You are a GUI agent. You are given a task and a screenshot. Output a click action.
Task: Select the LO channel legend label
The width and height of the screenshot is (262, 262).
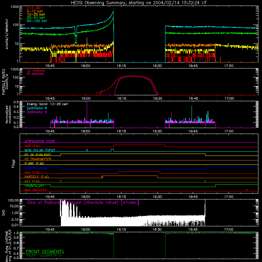(36, 70)
